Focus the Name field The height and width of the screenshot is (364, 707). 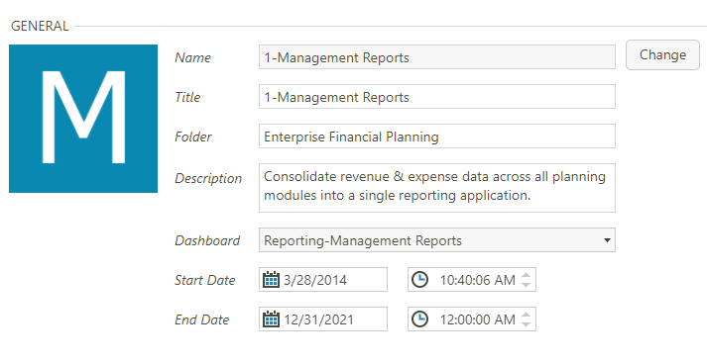[x=437, y=57]
